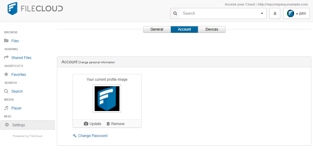
Task: Open the sidebar Search link
Action: pyautogui.click(x=17, y=91)
